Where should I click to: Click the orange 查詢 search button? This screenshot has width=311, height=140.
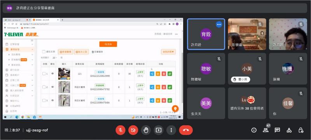click(108, 44)
